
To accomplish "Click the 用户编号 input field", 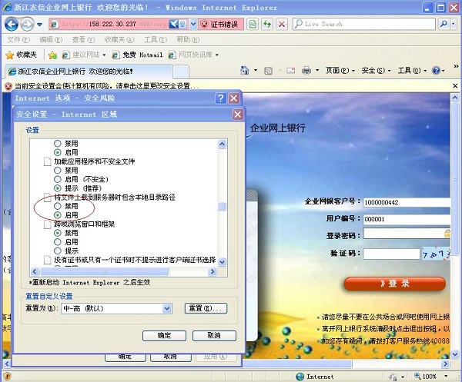I will click(407, 219).
